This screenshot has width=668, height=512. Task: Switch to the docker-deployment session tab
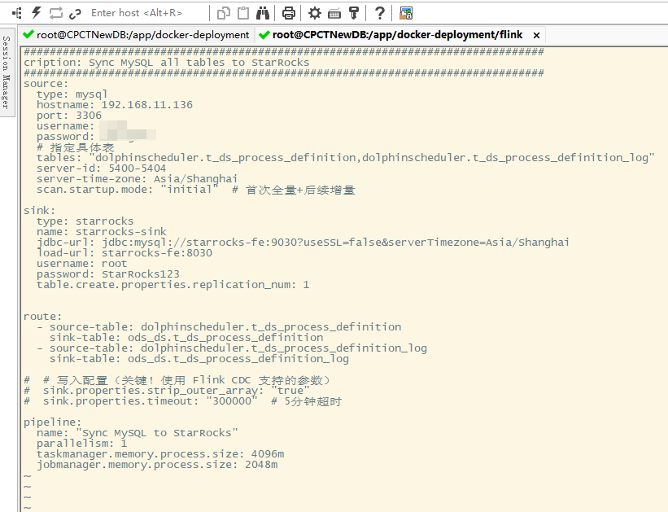coord(136,35)
